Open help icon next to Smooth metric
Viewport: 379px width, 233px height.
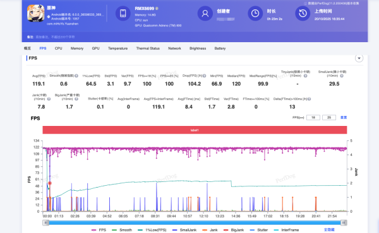pos(76,76)
